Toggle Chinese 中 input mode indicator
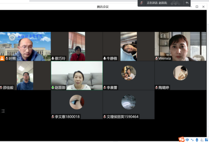This screenshot has height=142, width=209. click(187, 140)
